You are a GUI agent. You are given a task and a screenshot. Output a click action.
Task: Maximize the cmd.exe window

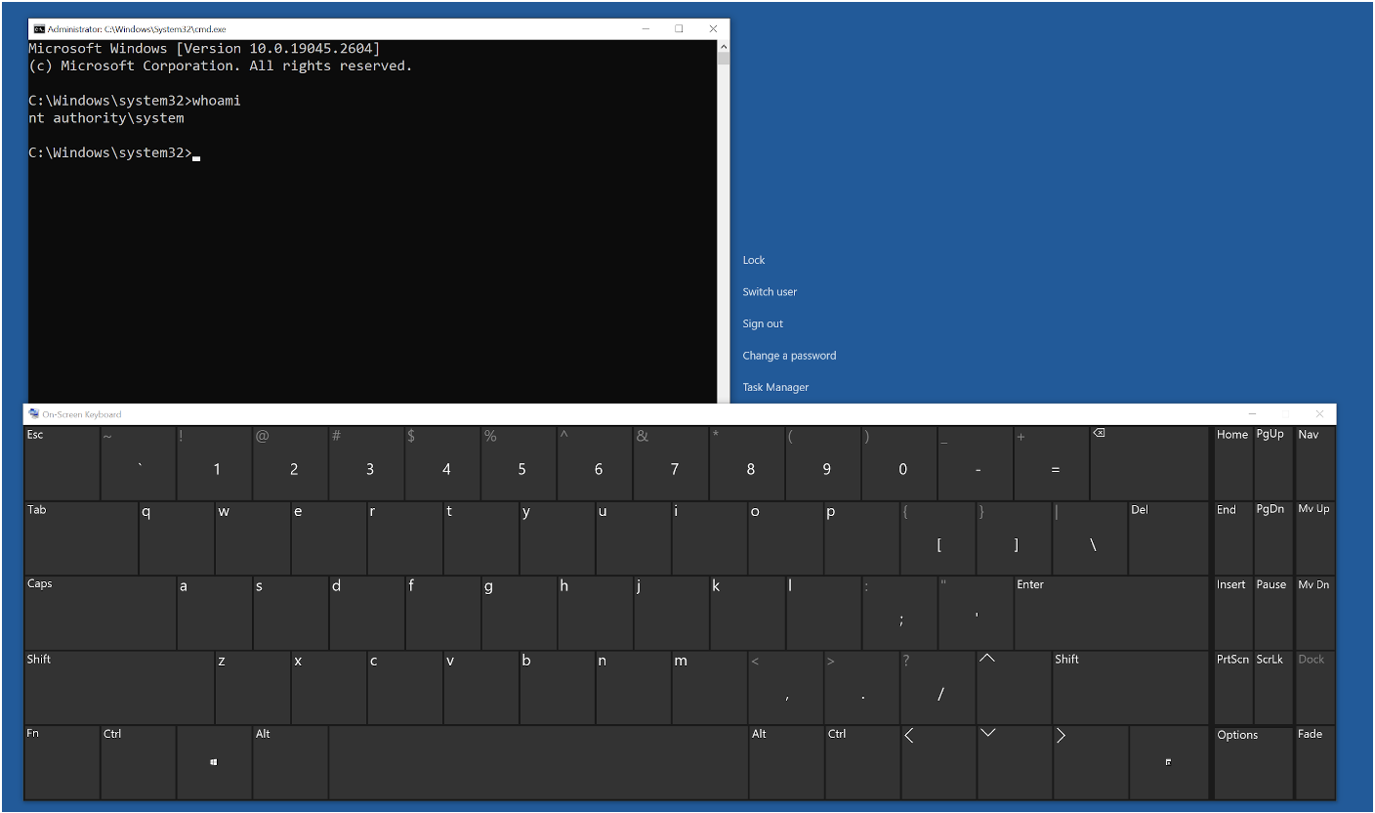(679, 29)
